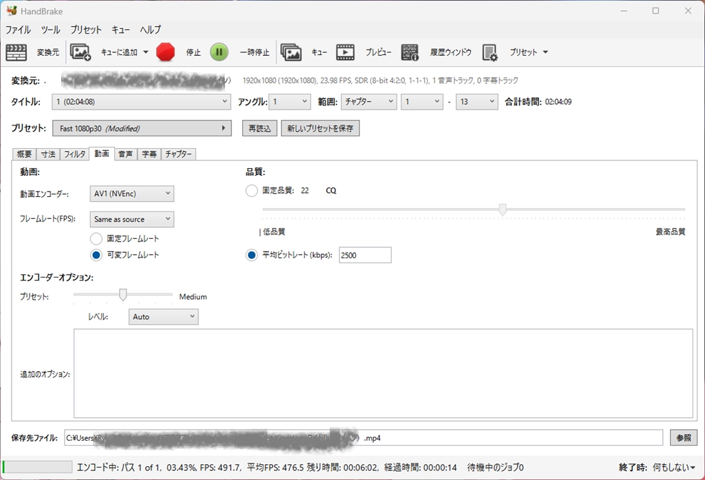Image resolution: width=705 pixels, height=480 pixels.
Task: Click the プレビュー toolbar label
Action: click(378, 52)
